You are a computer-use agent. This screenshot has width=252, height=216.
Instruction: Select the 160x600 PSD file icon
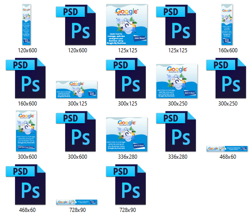[x=26, y=78]
